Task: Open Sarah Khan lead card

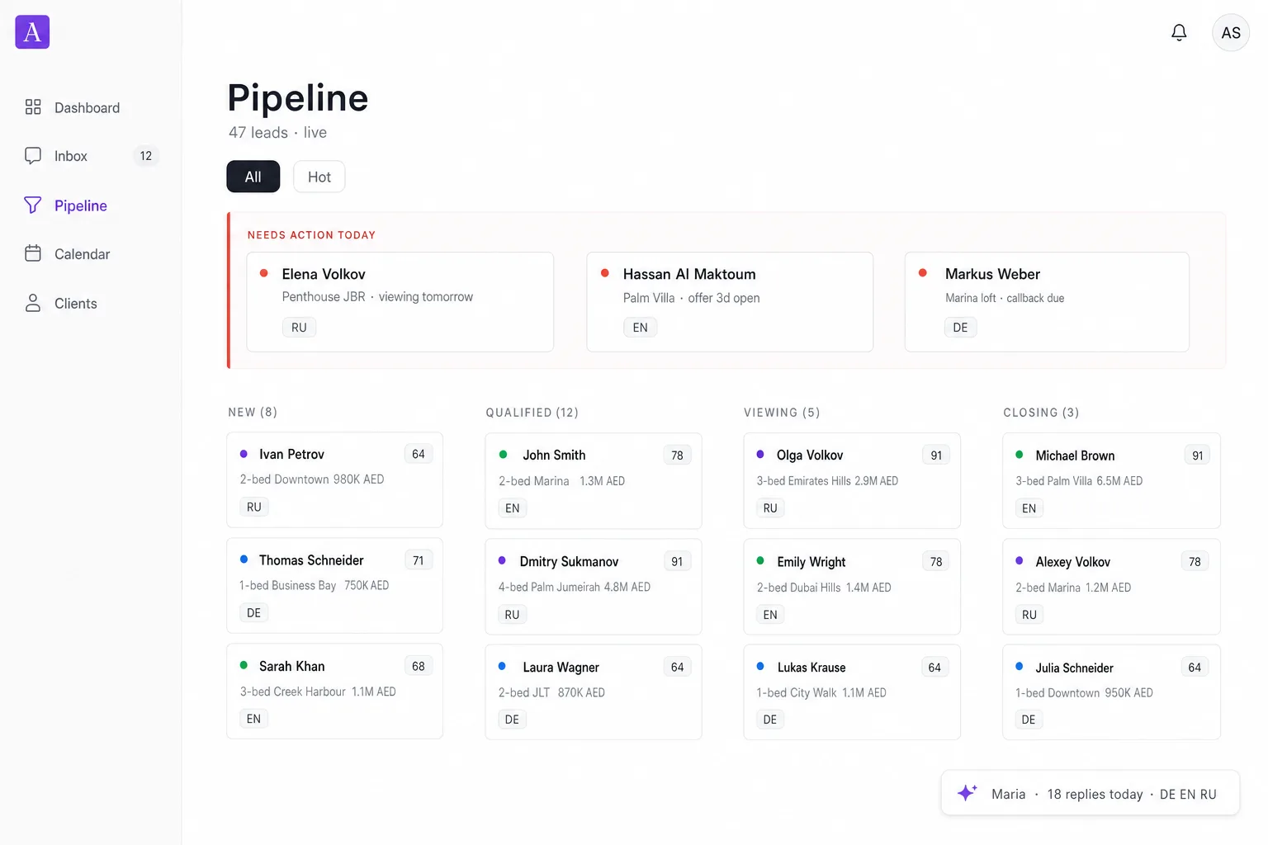Action: [x=335, y=692]
